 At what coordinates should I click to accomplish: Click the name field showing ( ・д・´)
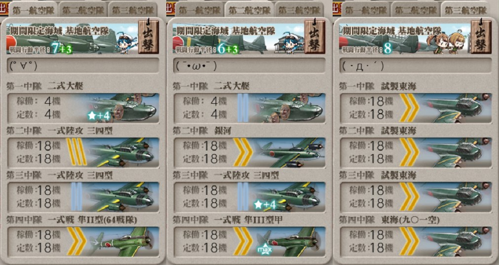pos(416,66)
